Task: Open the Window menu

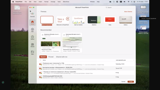Action: click(x=92, y=2)
